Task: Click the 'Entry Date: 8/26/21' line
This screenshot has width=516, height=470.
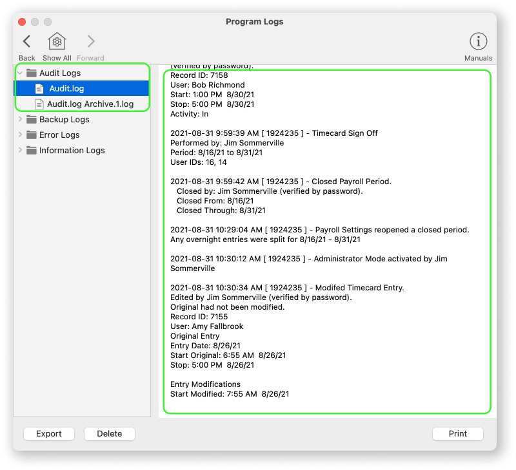Action: (x=205, y=346)
